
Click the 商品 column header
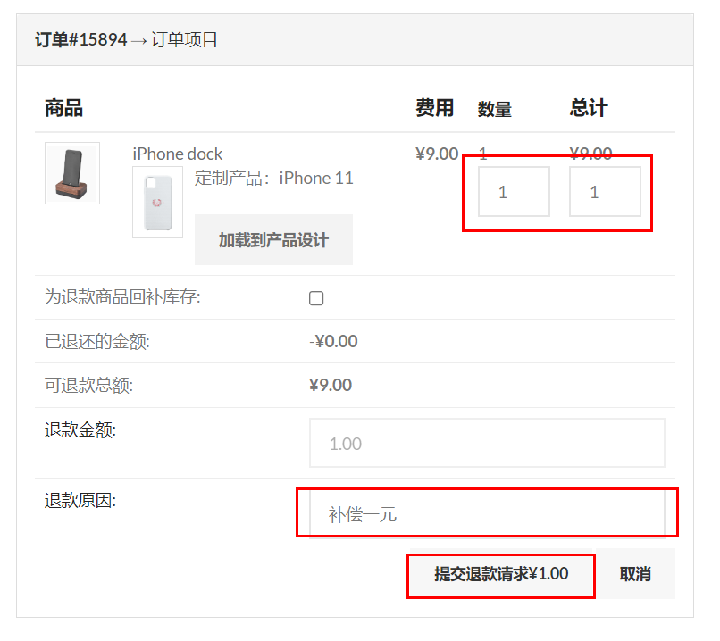[63, 108]
